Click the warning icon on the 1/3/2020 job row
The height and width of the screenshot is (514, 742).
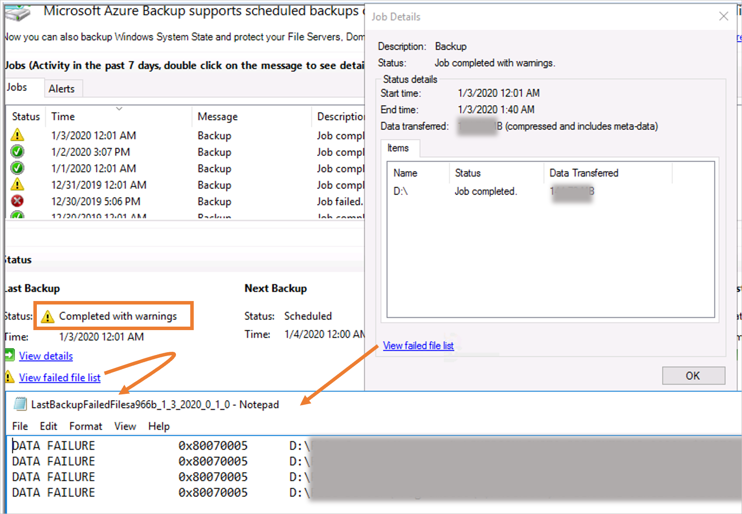coord(17,135)
